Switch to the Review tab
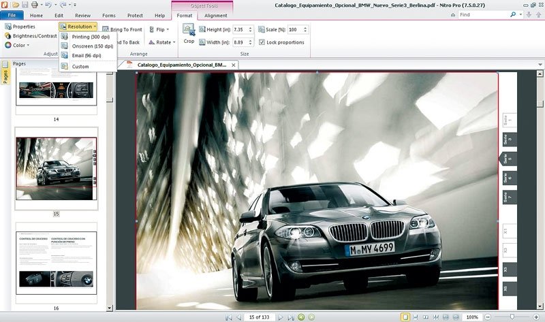The height and width of the screenshot is (322, 545). [x=82, y=16]
